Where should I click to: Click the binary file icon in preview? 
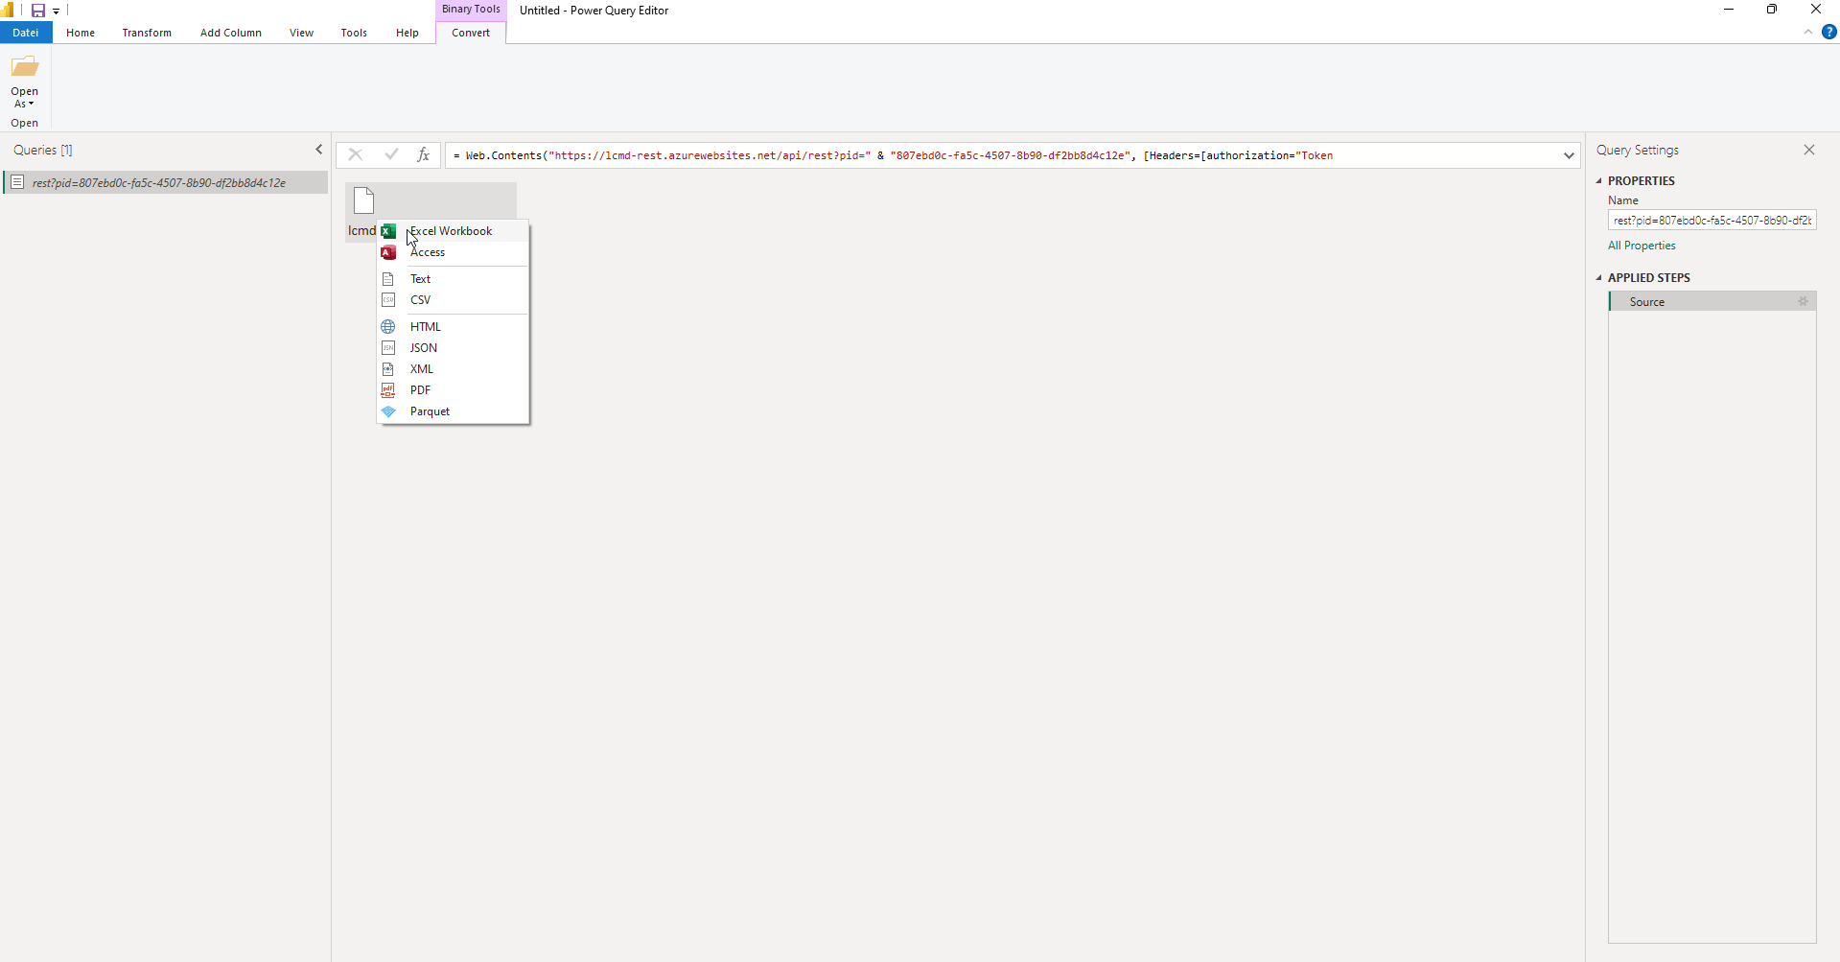(x=363, y=200)
